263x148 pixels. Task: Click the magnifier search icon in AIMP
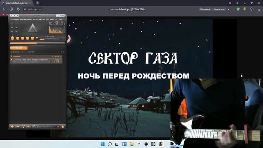(x=35, y=127)
